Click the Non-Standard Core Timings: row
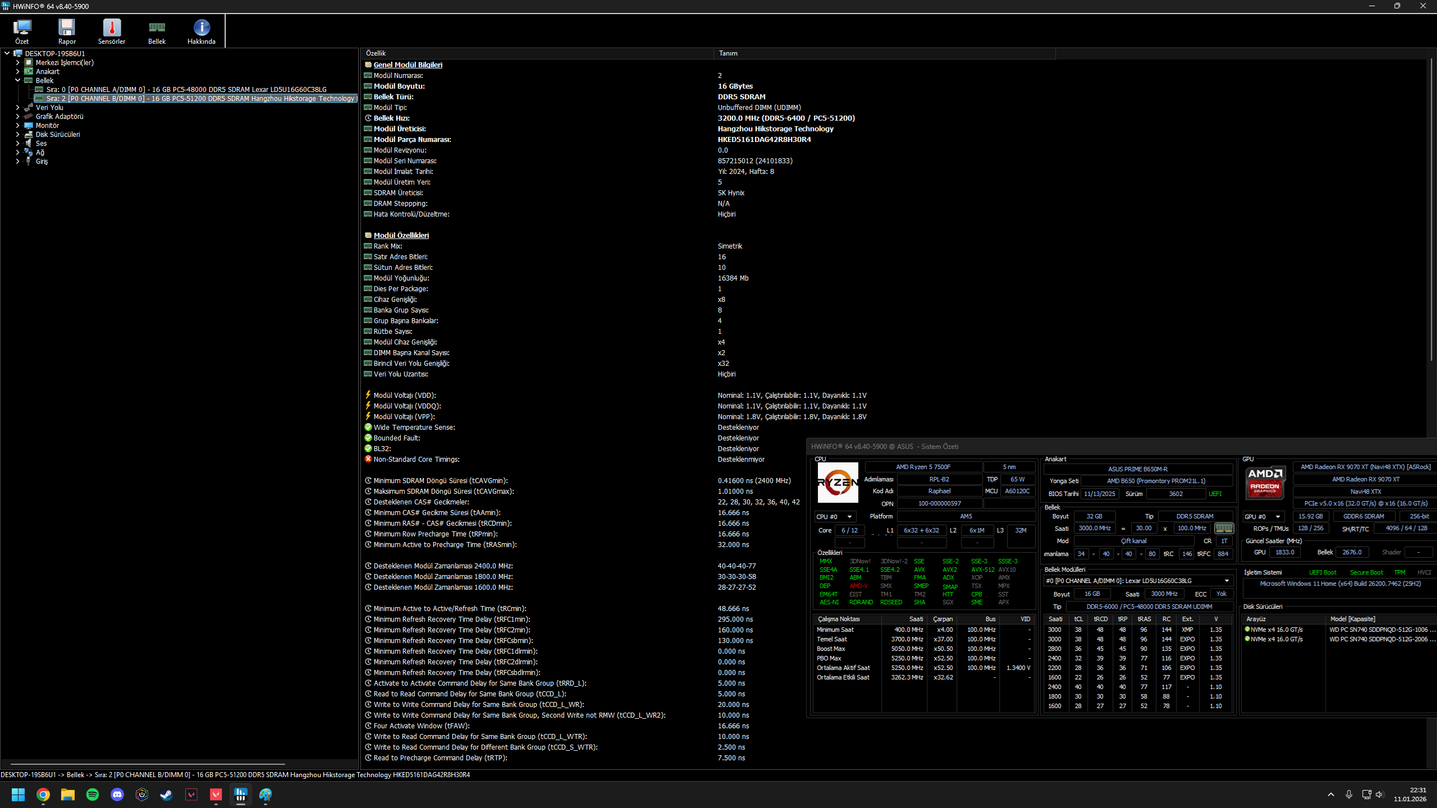Screen dimensions: 1437x808 (417, 459)
